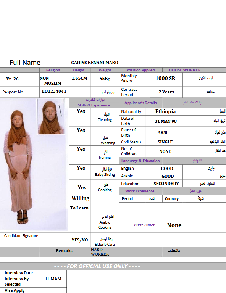Viewport: 226px width, 293px height.
Task: Click the HARD WORKER remarks text
Action: coord(100,252)
